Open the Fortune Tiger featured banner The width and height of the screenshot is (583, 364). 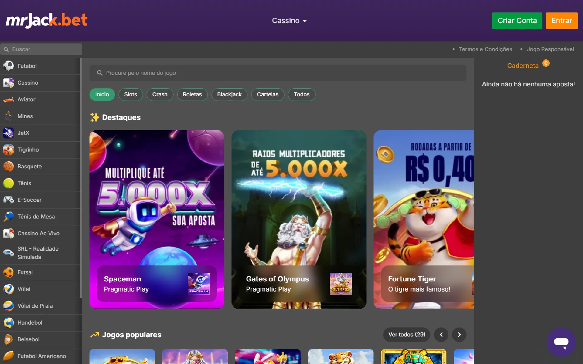[x=424, y=219]
